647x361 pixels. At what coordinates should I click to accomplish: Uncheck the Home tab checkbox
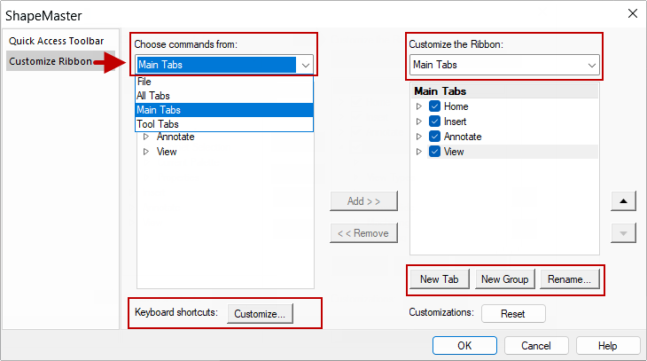pyautogui.click(x=434, y=106)
